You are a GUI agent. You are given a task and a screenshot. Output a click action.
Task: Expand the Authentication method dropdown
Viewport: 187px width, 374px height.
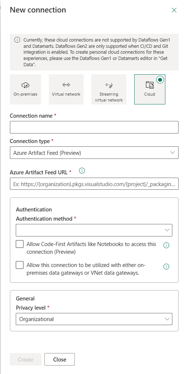(x=94, y=230)
